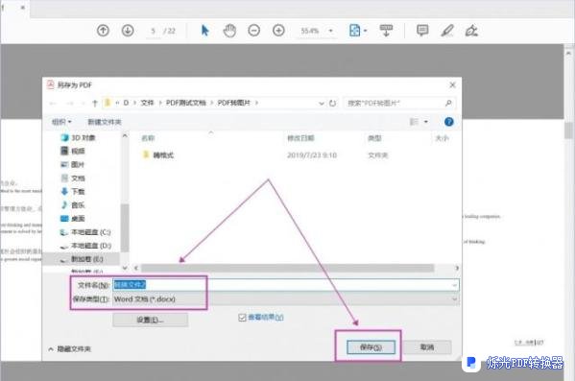575x381 pixels.
Task: Select the highlighter pen tool
Action: pos(447,31)
